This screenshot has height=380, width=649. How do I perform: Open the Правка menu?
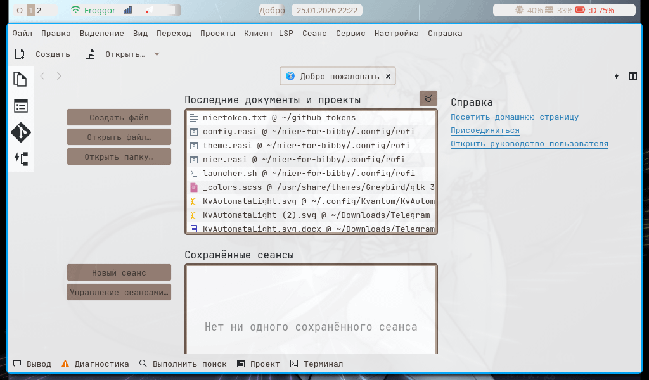56,34
